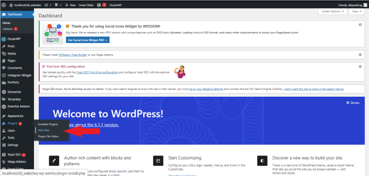The height and width of the screenshot is (176, 369).
Task: Open Smart Slider in admin bar
Action: coord(86,5)
